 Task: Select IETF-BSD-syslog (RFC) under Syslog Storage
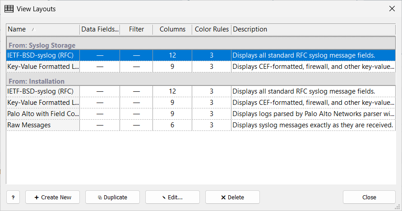[x=201, y=55]
